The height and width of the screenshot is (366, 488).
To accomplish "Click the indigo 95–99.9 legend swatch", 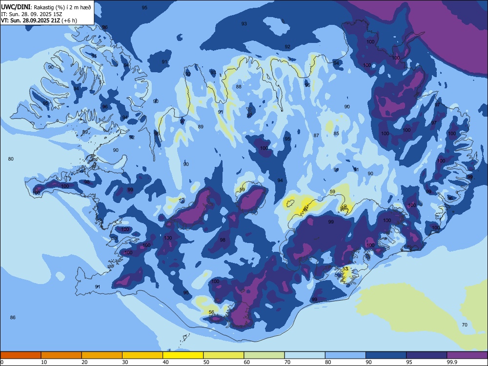I will pos(427,355).
